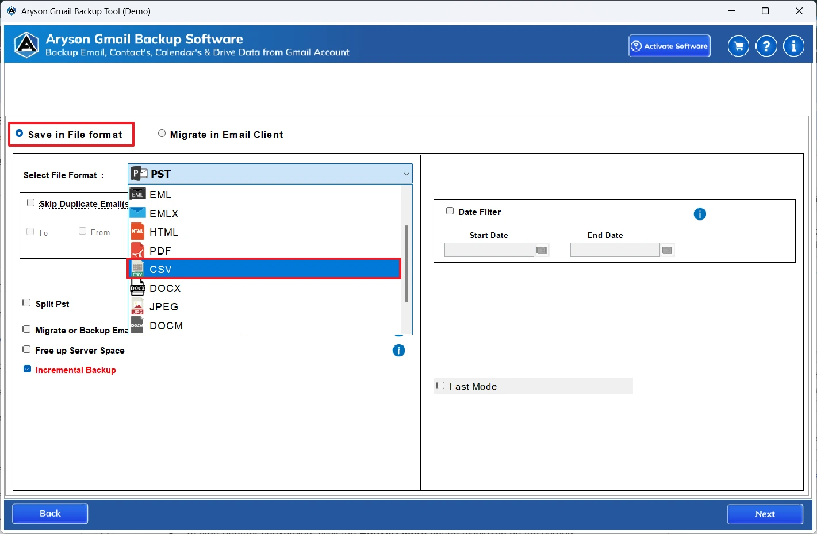The width and height of the screenshot is (817, 534).
Task: Tick the From checkbox
Action: tap(82, 231)
